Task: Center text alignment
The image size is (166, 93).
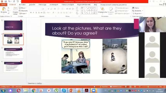Action: (x=61, y=13)
